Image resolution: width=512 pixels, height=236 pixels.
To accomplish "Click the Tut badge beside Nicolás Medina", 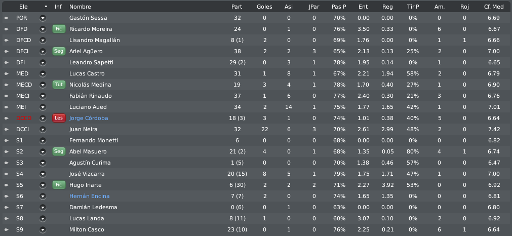I will 59,85.
